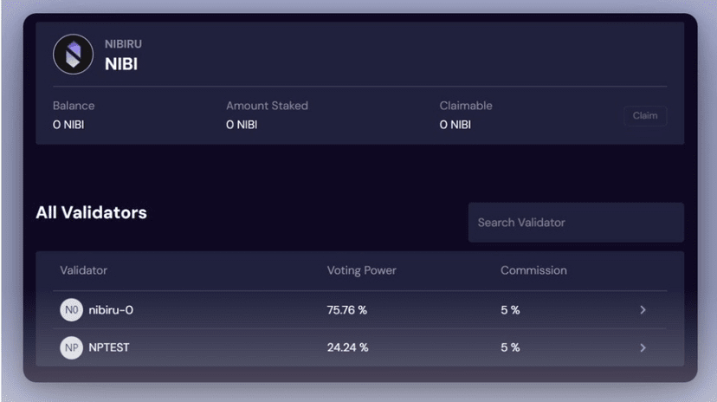Click the N0 validator avatar
The height and width of the screenshot is (402, 717).
coord(71,310)
